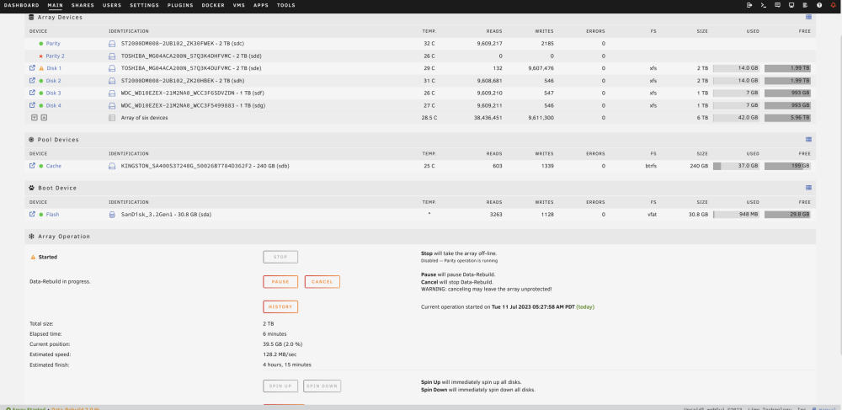Screen dimensions: 842x410
Task: Open Disk 3 settings link
Action: pyautogui.click(x=54, y=93)
